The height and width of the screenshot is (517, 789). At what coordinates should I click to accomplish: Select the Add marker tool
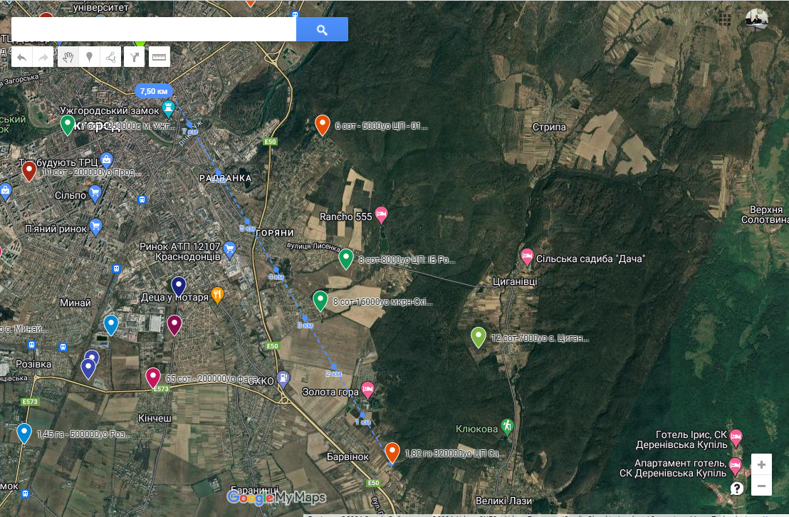point(89,58)
